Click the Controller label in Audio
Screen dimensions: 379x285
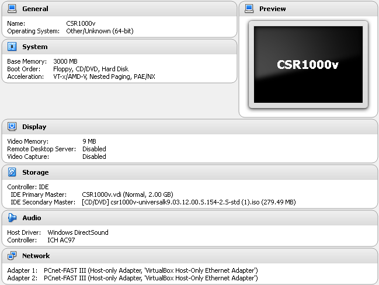(x=22, y=240)
